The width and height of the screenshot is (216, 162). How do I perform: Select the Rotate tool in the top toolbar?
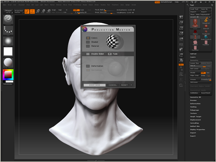49,12
